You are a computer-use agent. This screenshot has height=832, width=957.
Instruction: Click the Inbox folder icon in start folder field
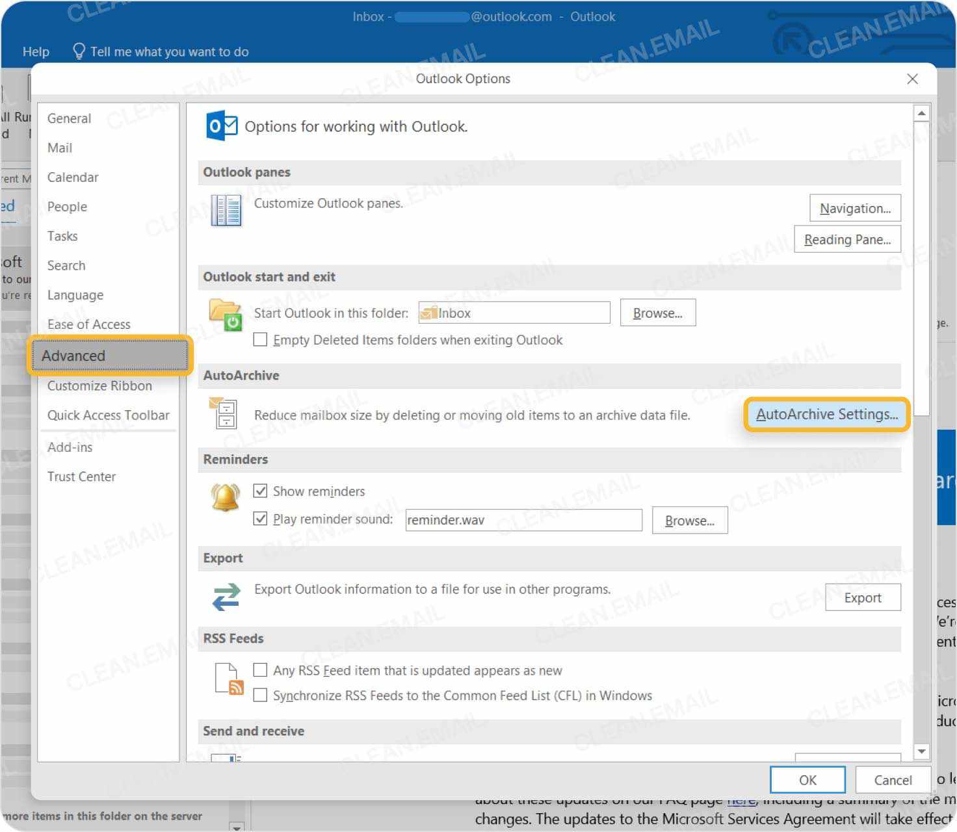(428, 313)
